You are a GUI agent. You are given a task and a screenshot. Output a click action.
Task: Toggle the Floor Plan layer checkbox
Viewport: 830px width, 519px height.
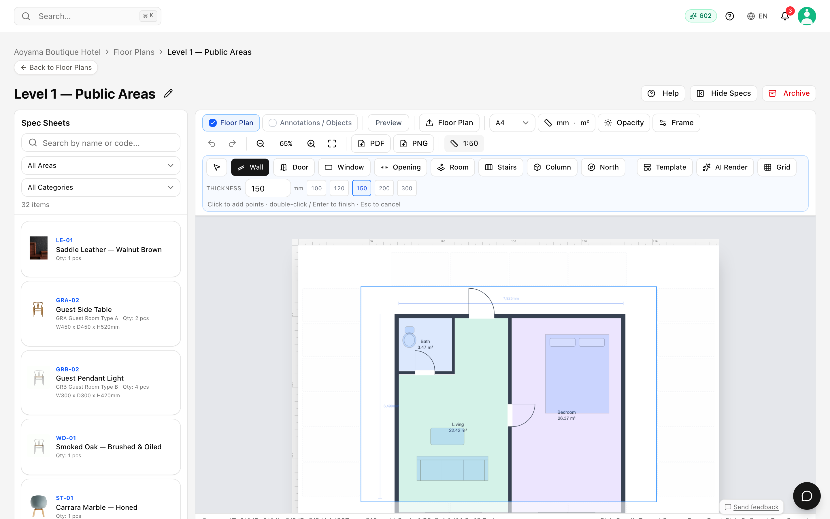tap(213, 123)
